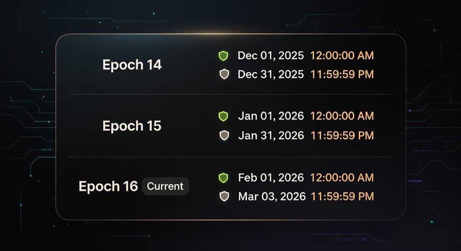
Task: Click the Current badge next to Epoch 16
Action: point(165,186)
